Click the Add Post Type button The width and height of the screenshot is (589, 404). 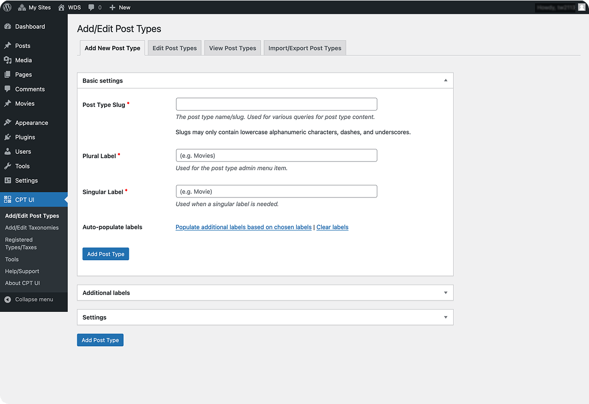(105, 254)
